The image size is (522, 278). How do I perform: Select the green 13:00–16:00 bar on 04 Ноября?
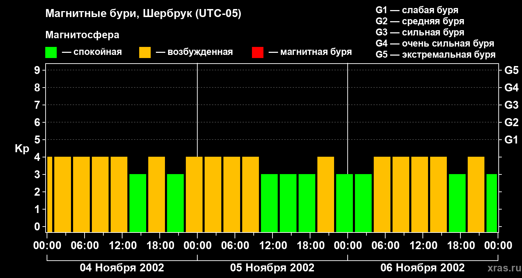point(138,203)
